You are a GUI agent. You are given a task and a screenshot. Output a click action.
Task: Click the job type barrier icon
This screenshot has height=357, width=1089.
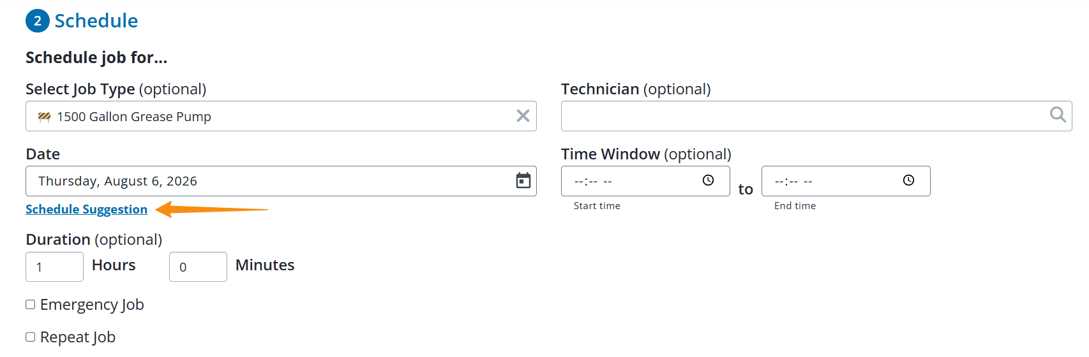[44, 117]
